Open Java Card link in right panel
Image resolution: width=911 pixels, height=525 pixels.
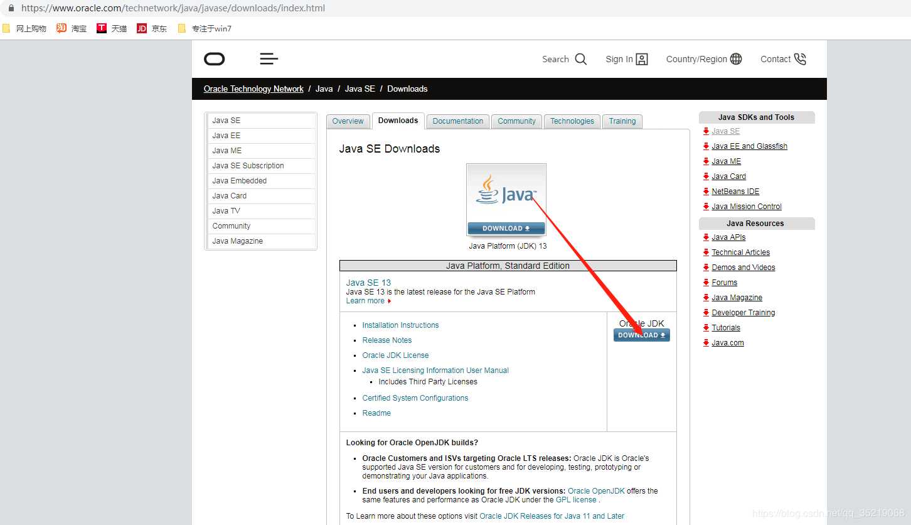coord(729,176)
